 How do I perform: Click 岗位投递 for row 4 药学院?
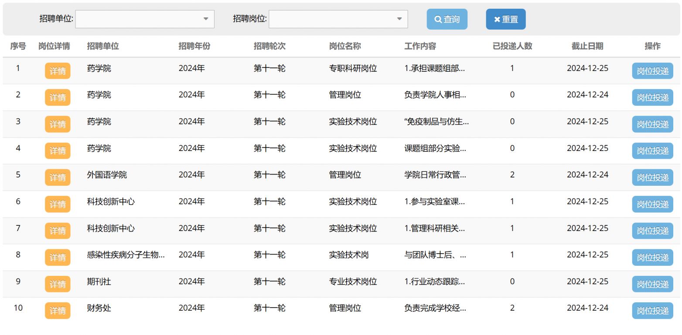[652, 151]
